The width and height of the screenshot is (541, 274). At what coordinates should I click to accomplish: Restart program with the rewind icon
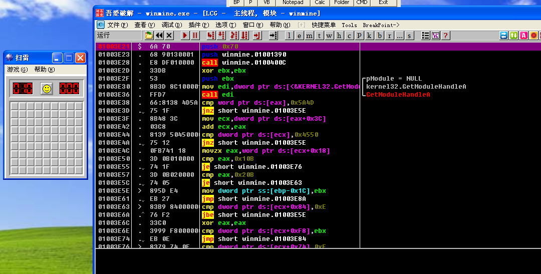tap(159, 35)
